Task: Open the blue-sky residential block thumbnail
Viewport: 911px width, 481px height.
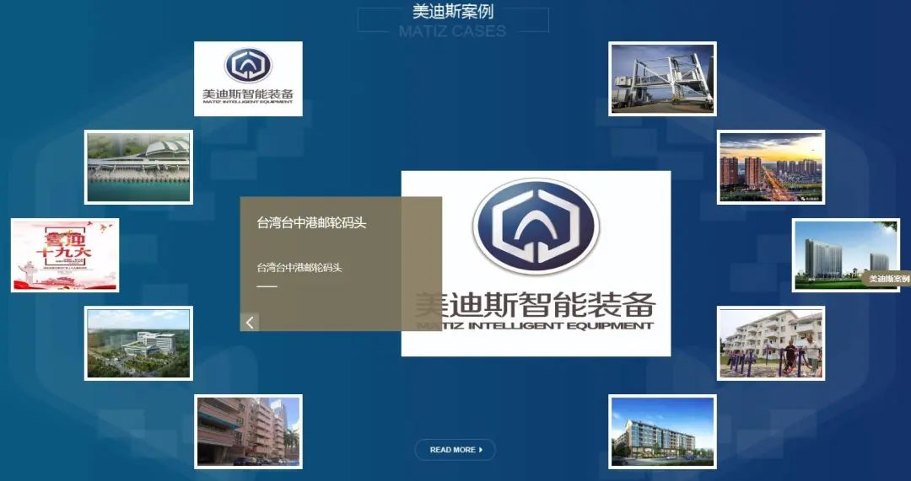Action: coord(662,431)
